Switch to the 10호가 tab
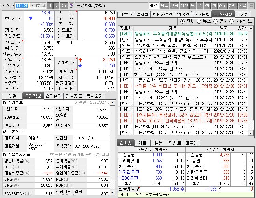Viewport: 256px width, 198px height. point(126,15)
